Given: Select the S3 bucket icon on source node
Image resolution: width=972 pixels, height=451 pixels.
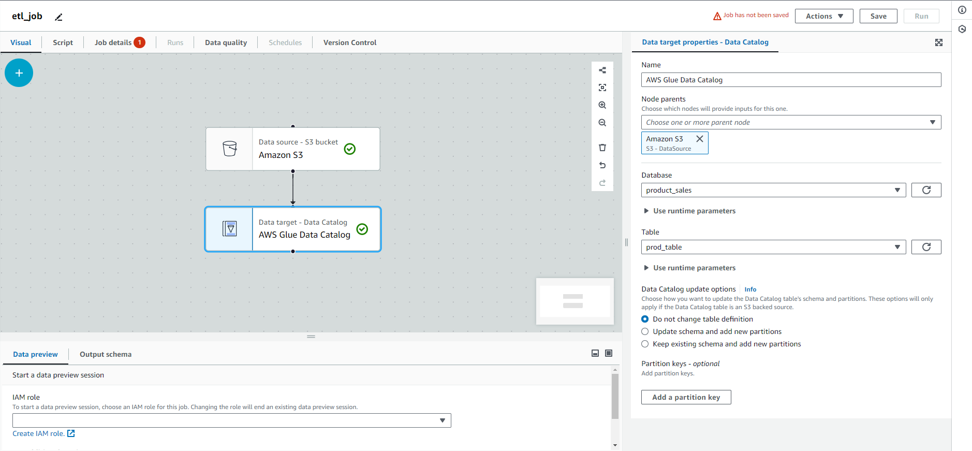Looking at the screenshot, I should [230, 149].
